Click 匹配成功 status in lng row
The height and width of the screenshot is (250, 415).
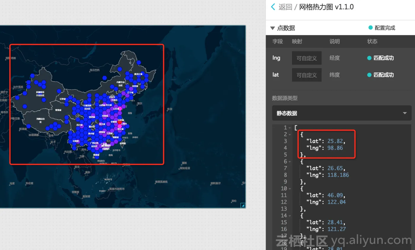pyautogui.click(x=384, y=58)
